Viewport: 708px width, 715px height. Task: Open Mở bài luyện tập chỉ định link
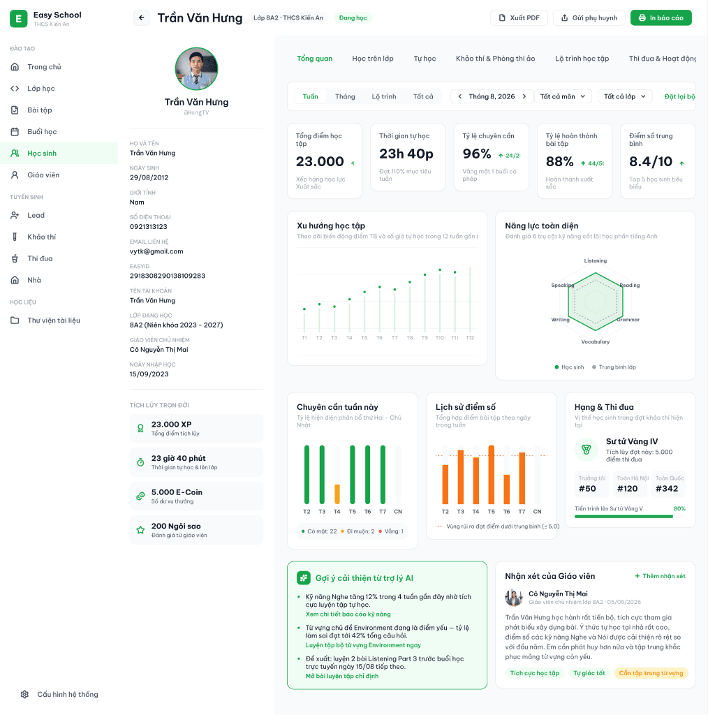click(342, 676)
